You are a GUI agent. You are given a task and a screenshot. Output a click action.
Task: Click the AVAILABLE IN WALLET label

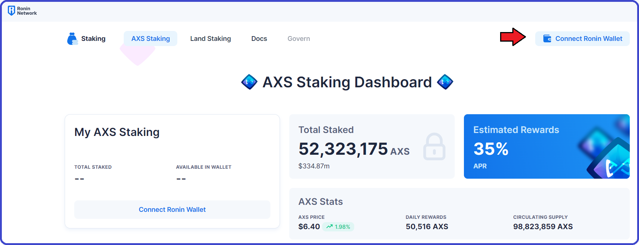click(204, 167)
